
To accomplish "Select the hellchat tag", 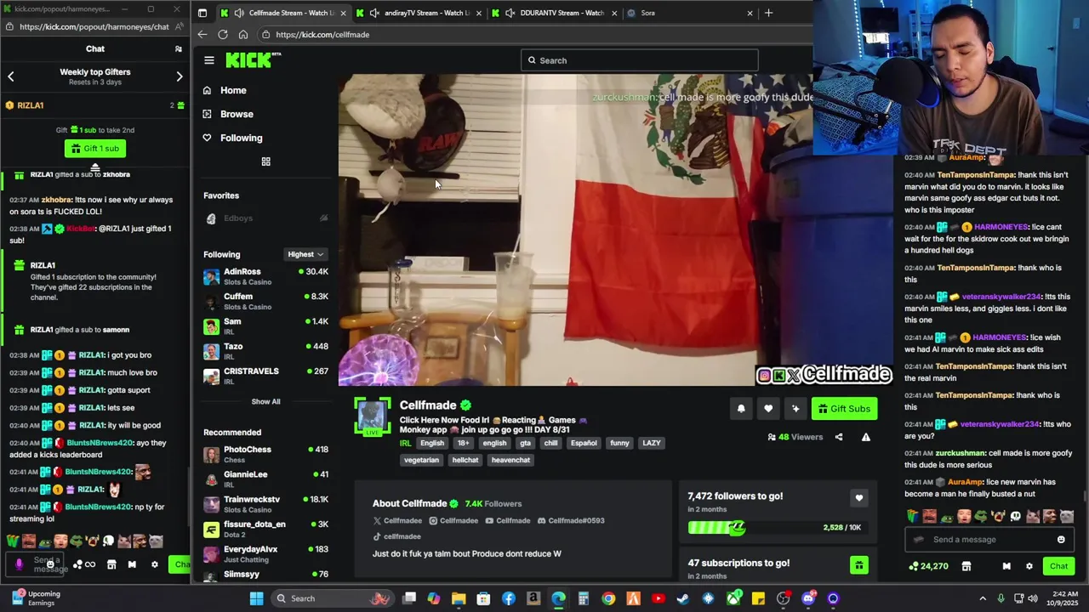I will [465, 460].
